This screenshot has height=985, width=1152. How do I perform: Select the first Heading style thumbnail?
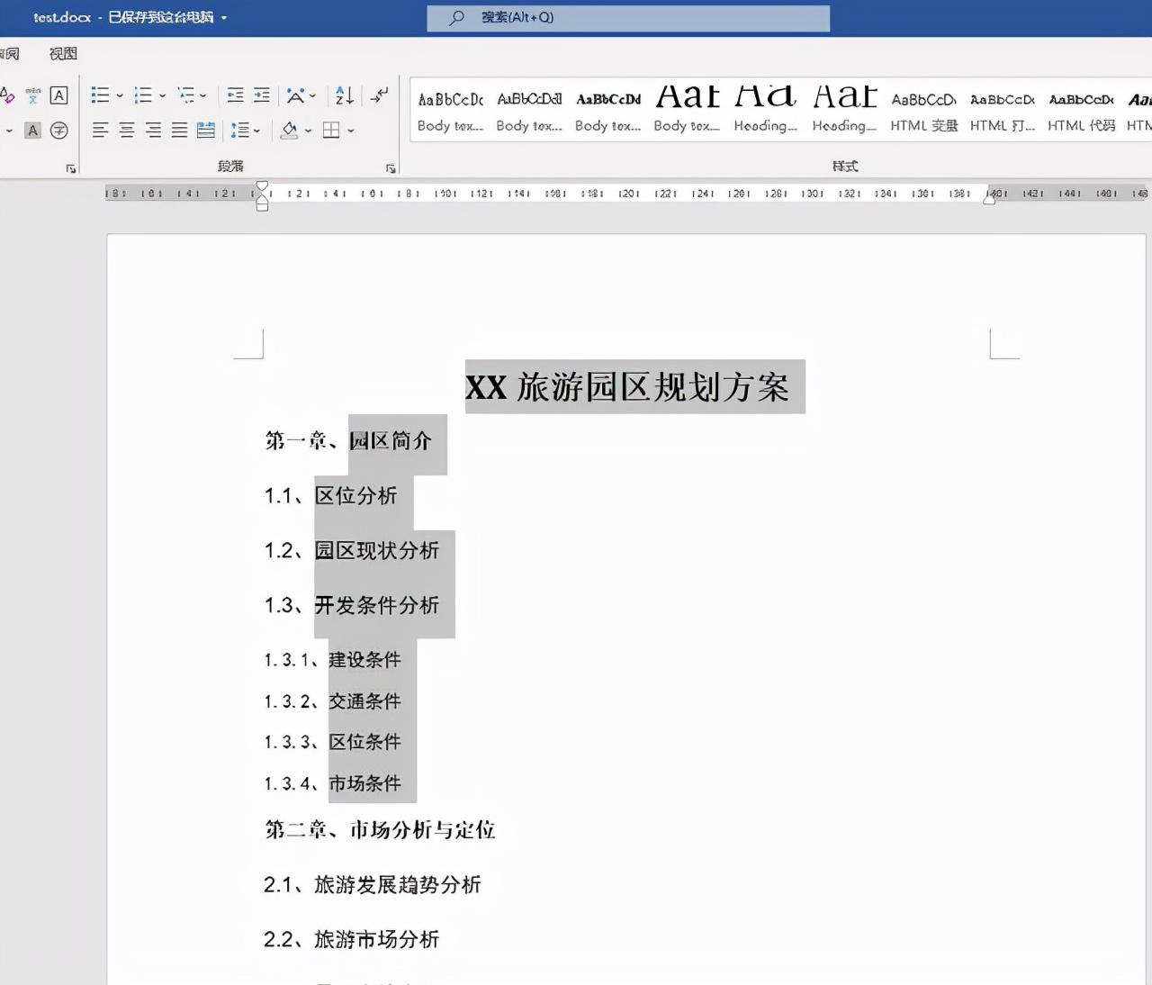tap(766, 110)
